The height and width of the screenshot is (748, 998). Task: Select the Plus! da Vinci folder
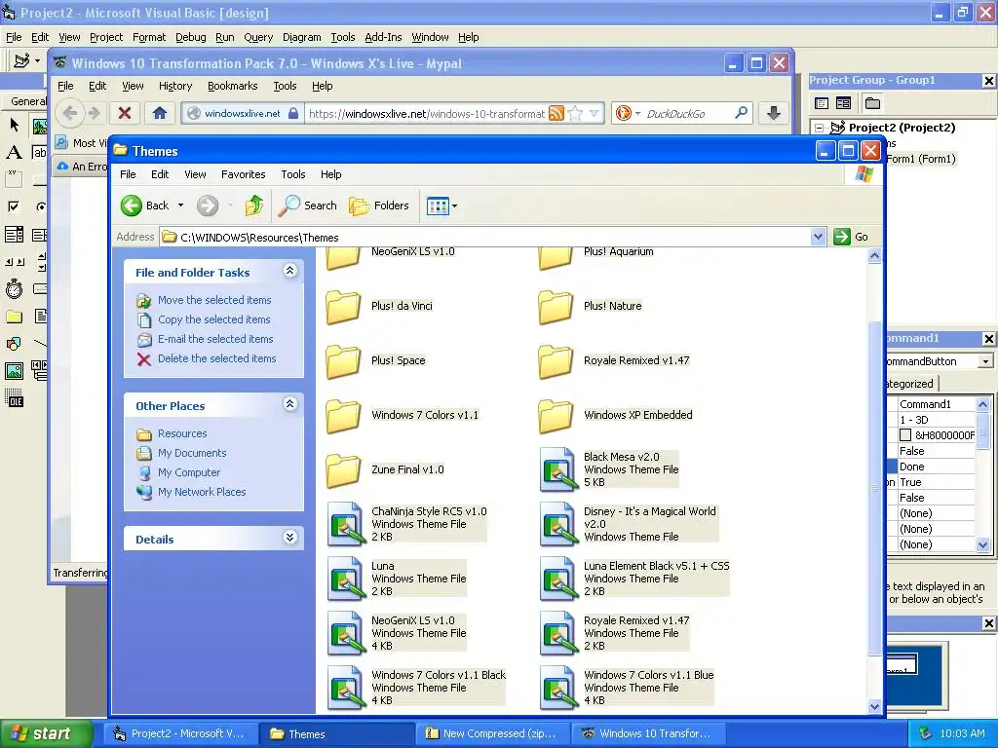click(379, 306)
